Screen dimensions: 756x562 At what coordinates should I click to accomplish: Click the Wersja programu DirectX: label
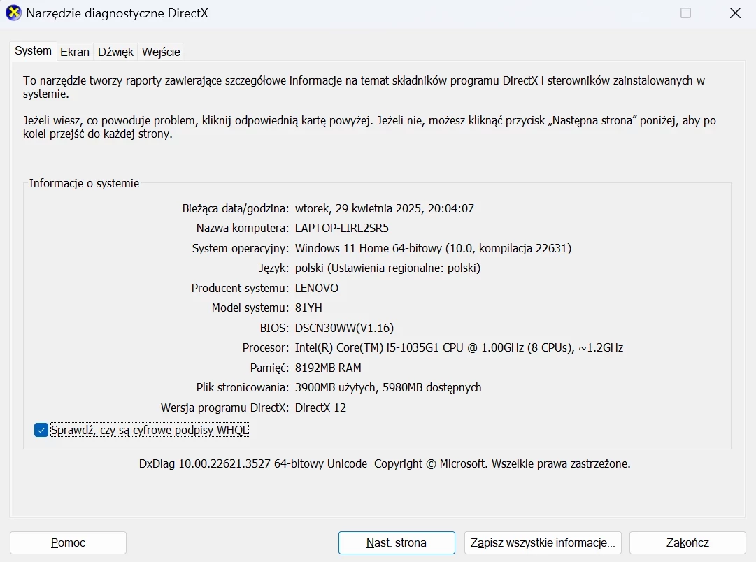coord(224,408)
